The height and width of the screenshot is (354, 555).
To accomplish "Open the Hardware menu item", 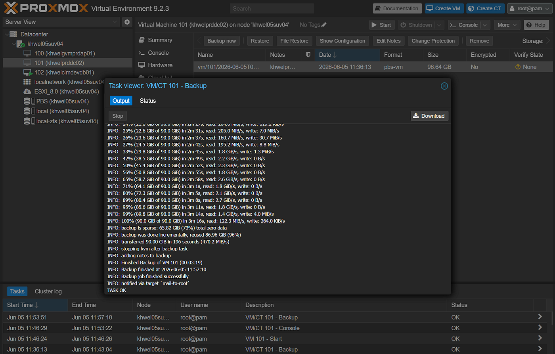I will pos(160,65).
